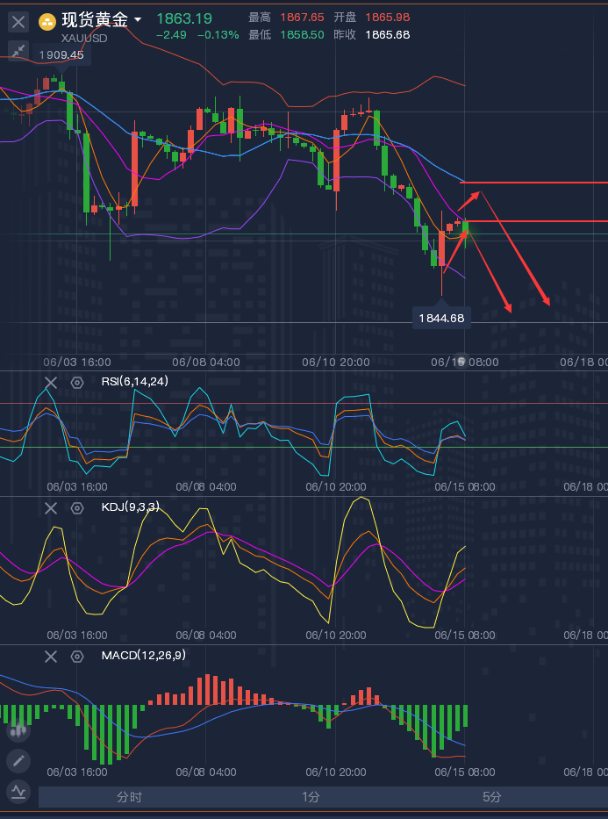Remove the KDJ indicator panel
Viewport: 608px width, 819px height.
click(51, 507)
